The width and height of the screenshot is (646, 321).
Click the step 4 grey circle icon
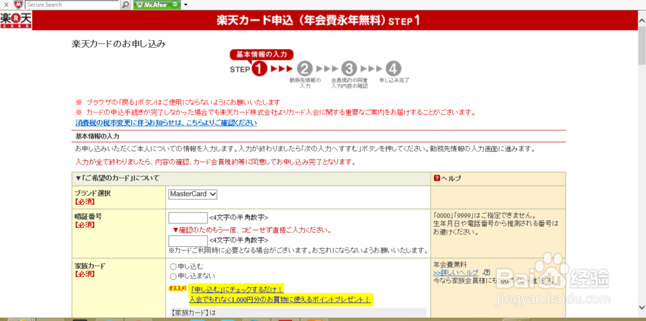[394, 69]
